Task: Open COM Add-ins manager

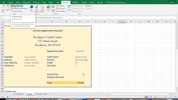Action: [42, 9]
